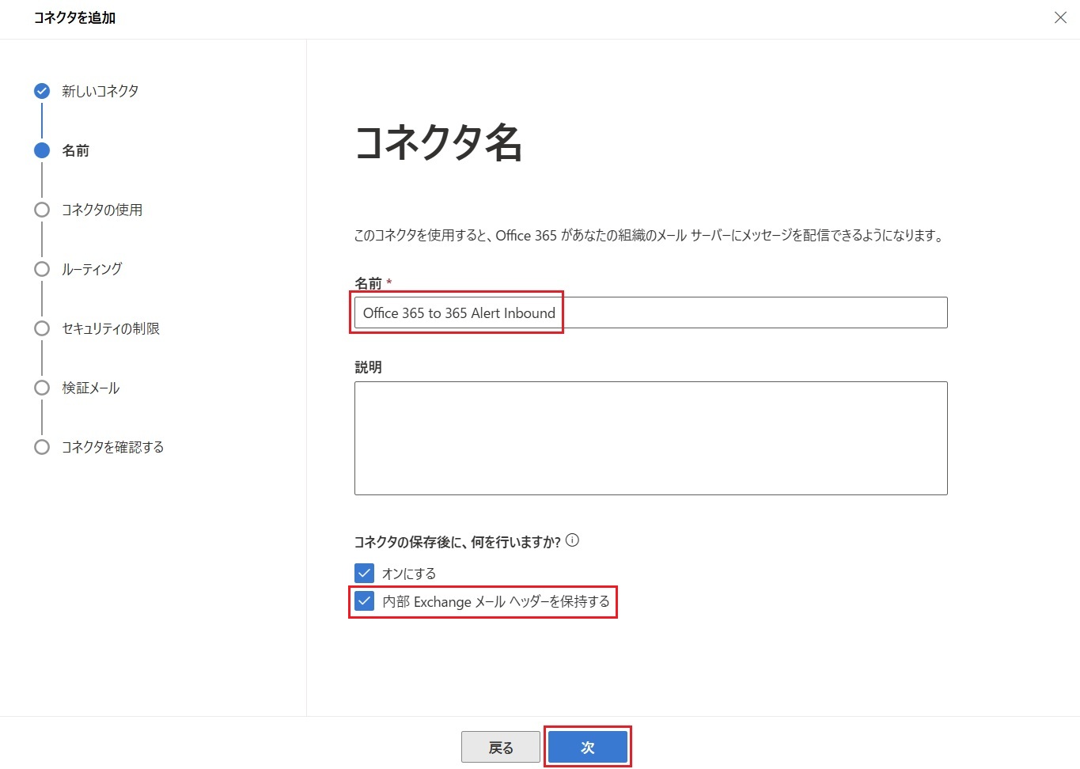Viewport: 1080px width, 769px height.
Task: Click the empty circle icon for コネクタの使用
Action: 42,210
